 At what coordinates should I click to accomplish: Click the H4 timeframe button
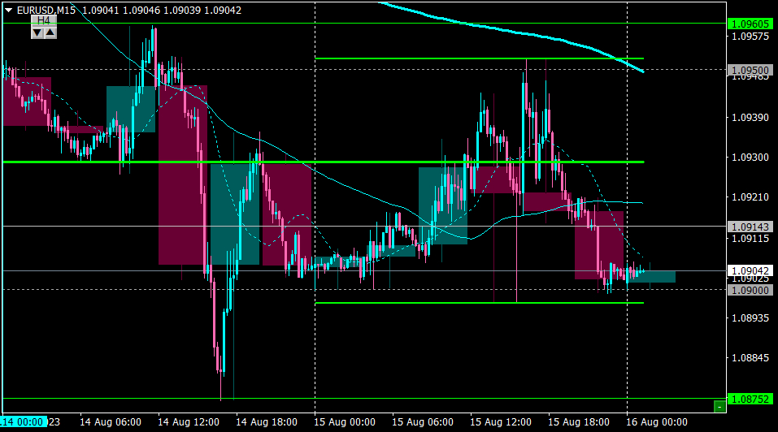pyautogui.click(x=44, y=20)
